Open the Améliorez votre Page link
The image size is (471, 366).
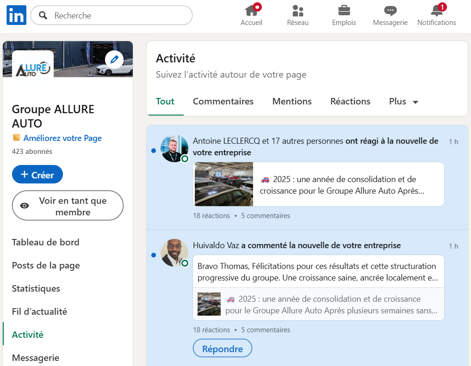point(62,138)
